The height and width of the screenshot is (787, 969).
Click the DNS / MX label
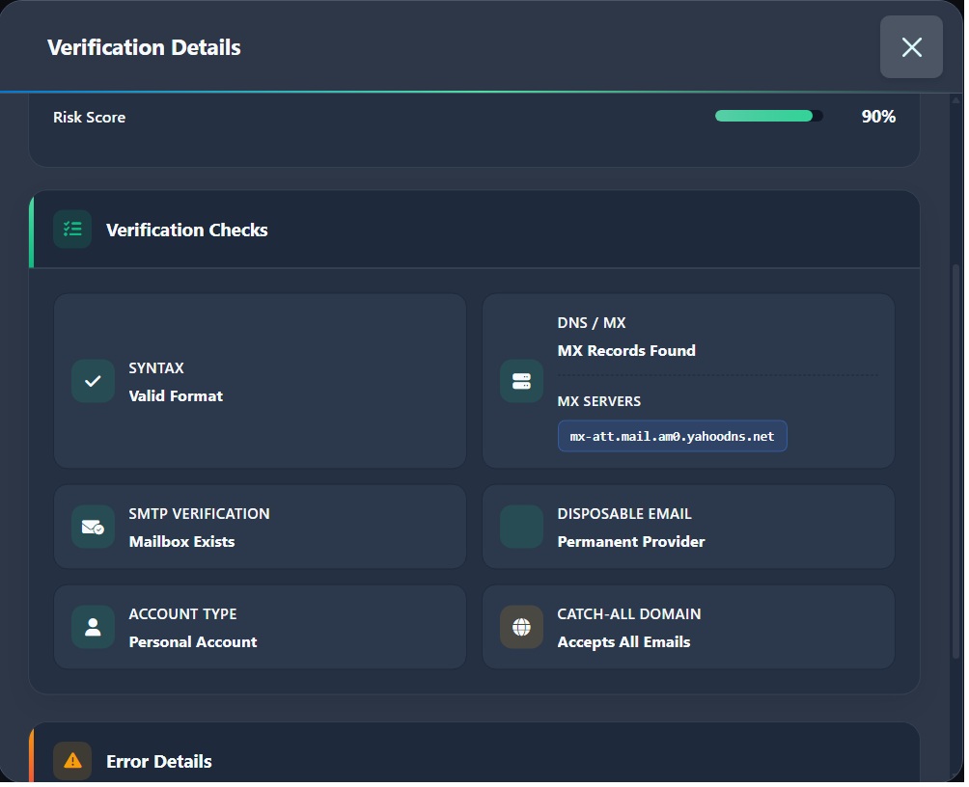coord(594,324)
